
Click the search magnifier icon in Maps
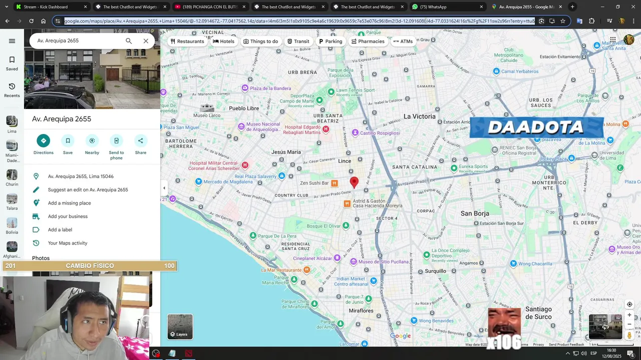(x=129, y=41)
